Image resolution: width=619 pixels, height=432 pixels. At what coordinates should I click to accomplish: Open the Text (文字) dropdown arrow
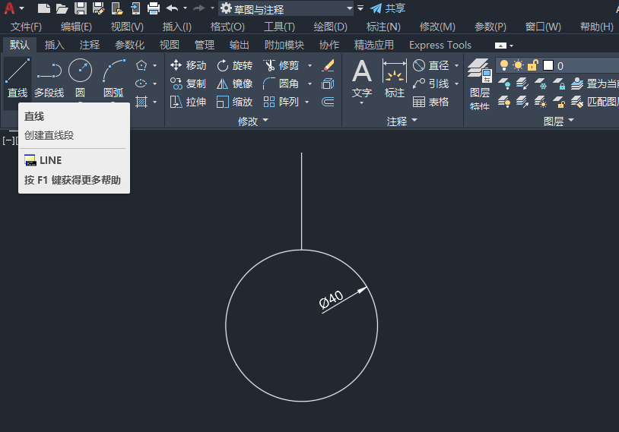point(362,103)
